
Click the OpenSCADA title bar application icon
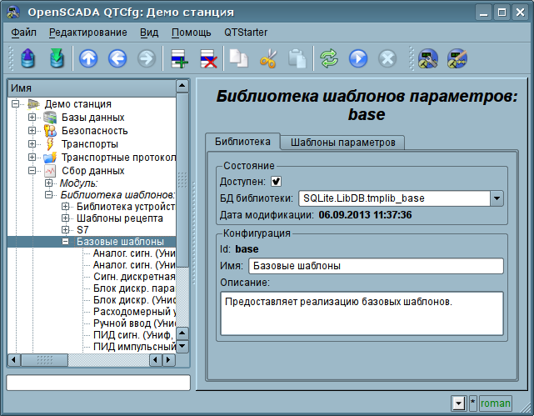point(13,13)
